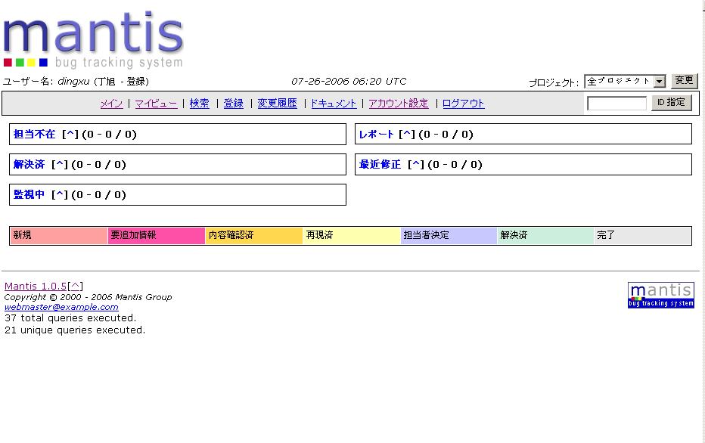
Task: Click the [^] link after Mantis 1.0.5
Action: (75, 287)
